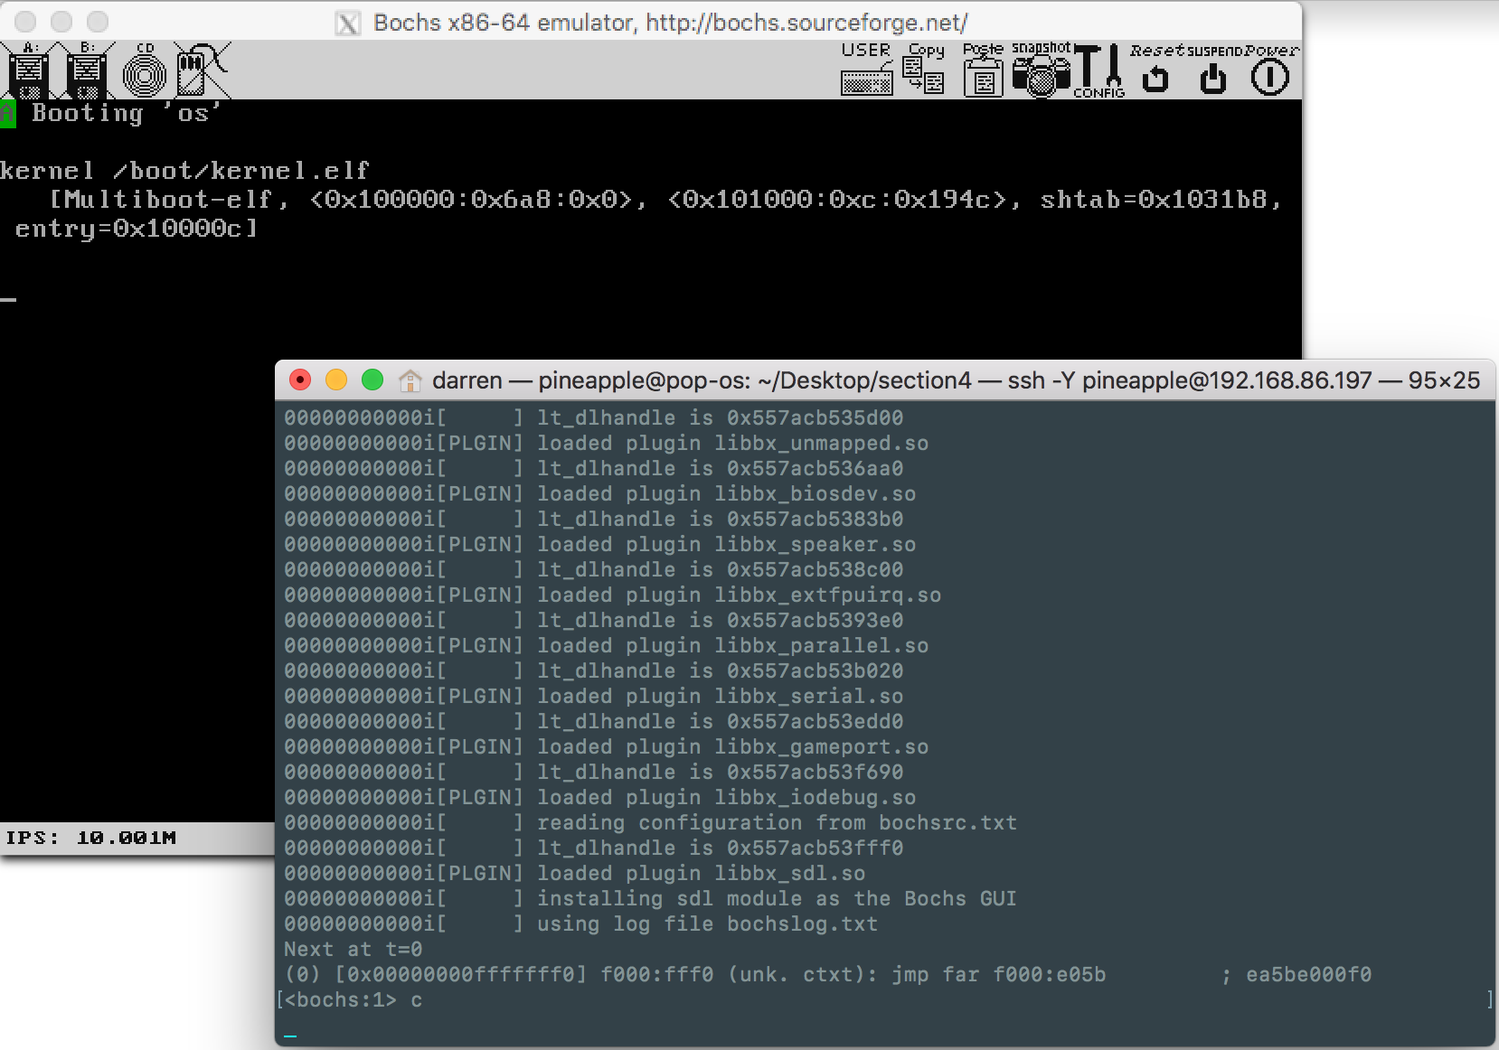The width and height of the screenshot is (1499, 1050).
Task: Click the floppy B: drive icon in Bochs
Action: (x=87, y=70)
